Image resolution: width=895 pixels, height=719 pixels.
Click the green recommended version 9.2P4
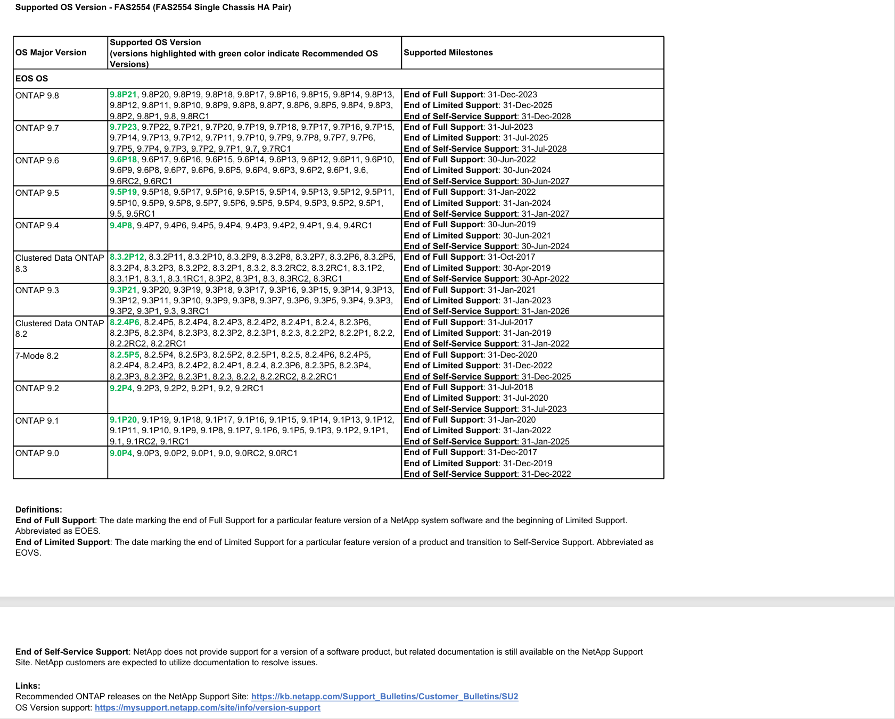pyautogui.click(x=121, y=388)
